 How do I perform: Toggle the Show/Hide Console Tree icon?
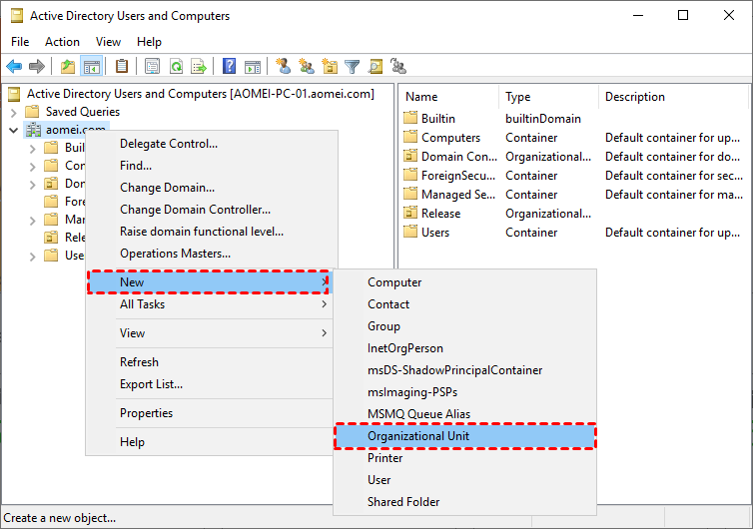pyautogui.click(x=91, y=67)
